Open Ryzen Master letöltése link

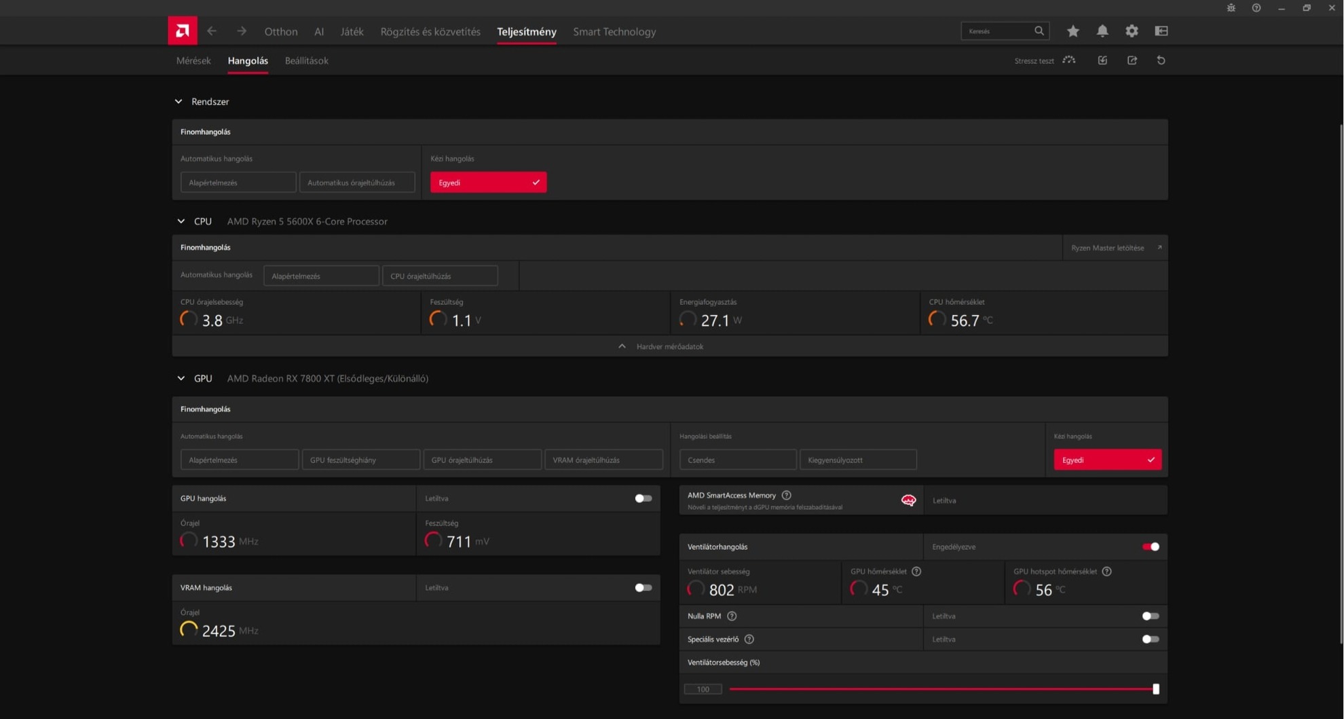[1115, 248]
